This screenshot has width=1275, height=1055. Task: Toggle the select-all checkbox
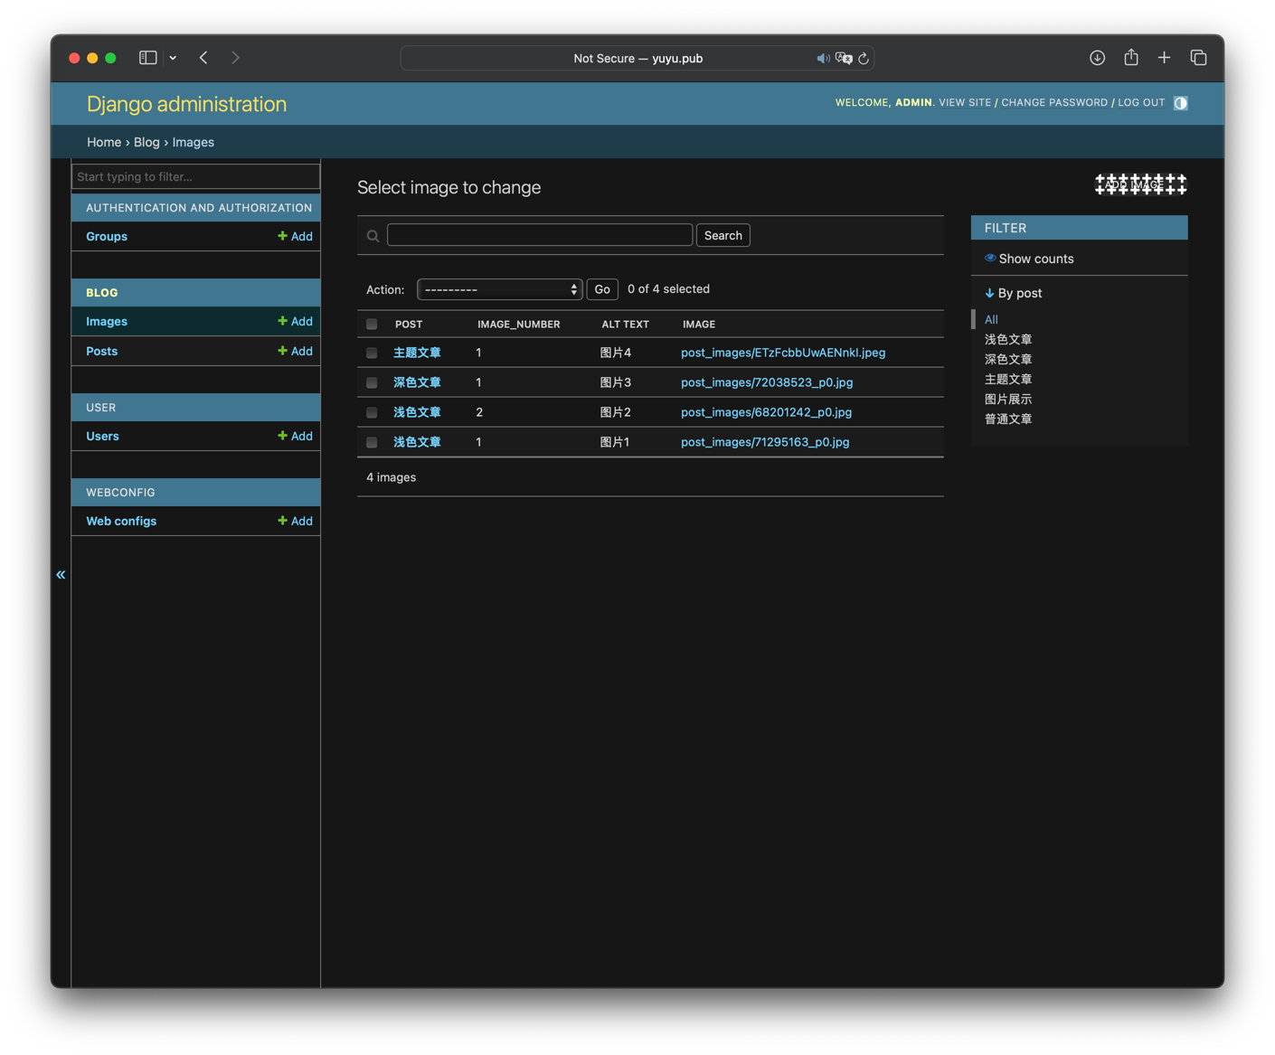[372, 324]
